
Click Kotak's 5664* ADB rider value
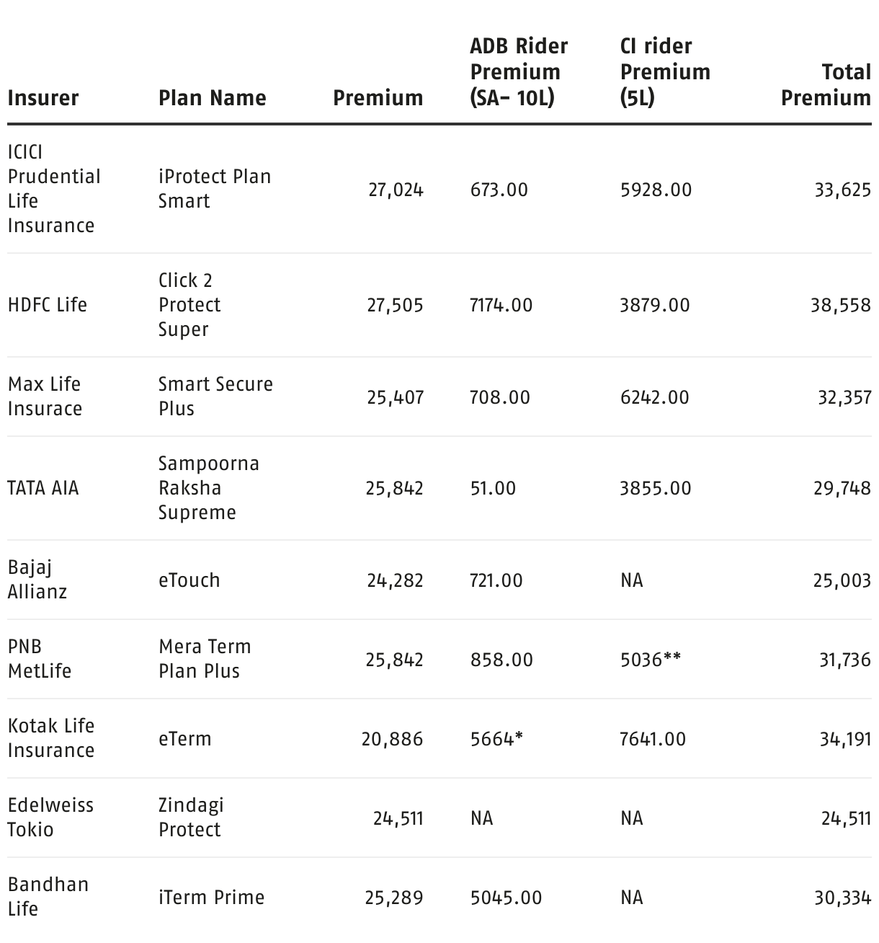[496, 739]
